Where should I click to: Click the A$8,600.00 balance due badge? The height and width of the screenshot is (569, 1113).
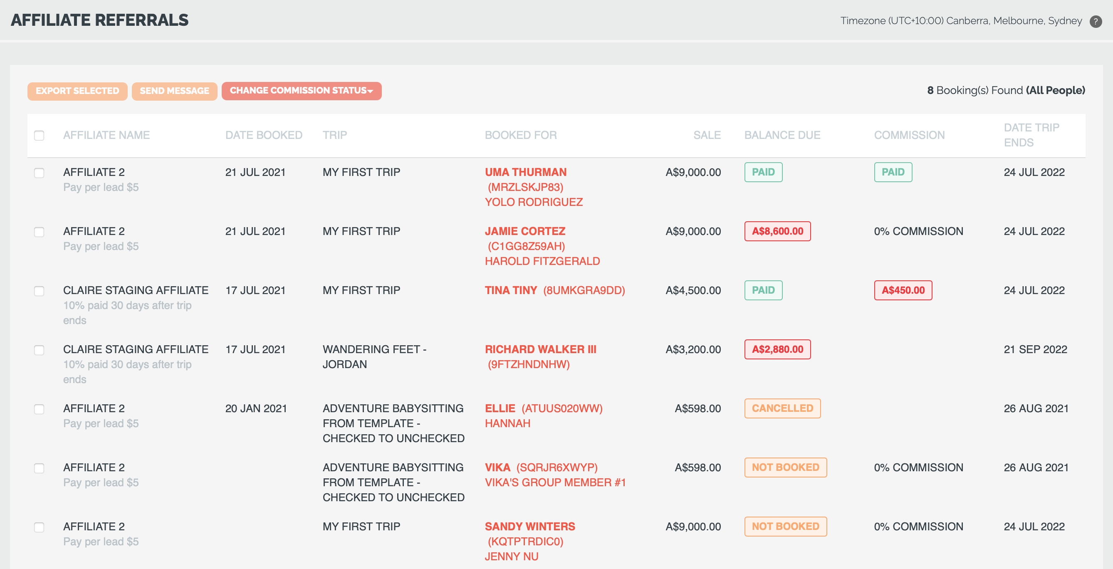[777, 232]
